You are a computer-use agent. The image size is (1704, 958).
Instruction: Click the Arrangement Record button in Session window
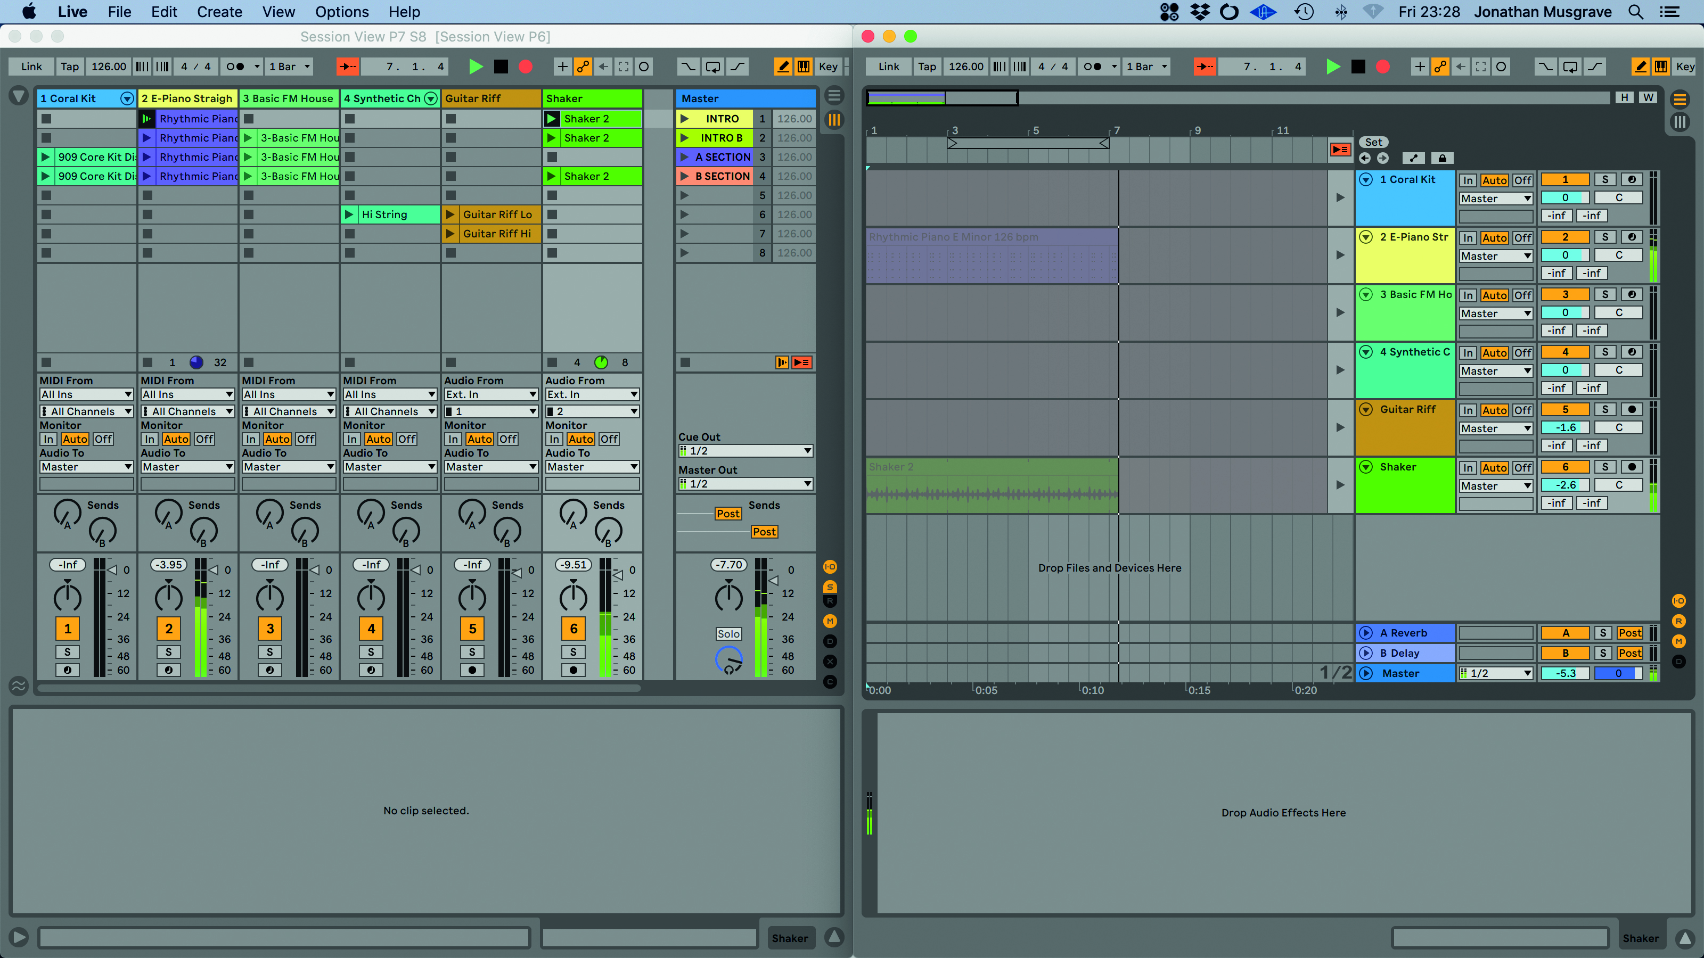pyautogui.click(x=525, y=66)
